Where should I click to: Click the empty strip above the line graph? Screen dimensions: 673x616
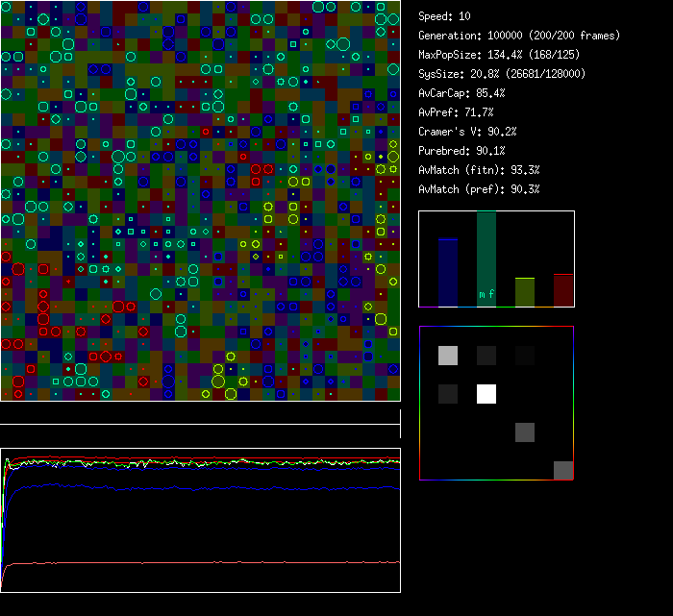coord(200,413)
